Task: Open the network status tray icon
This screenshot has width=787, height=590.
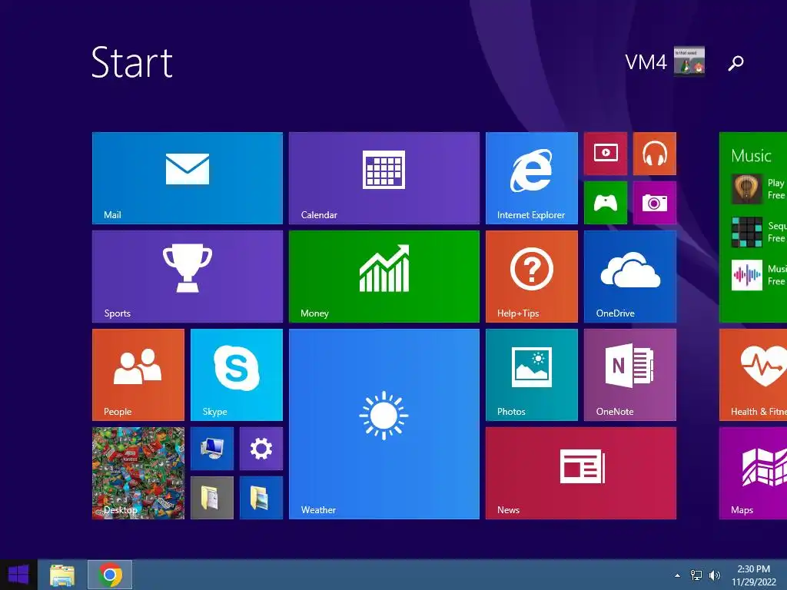Action: (696, 575)
